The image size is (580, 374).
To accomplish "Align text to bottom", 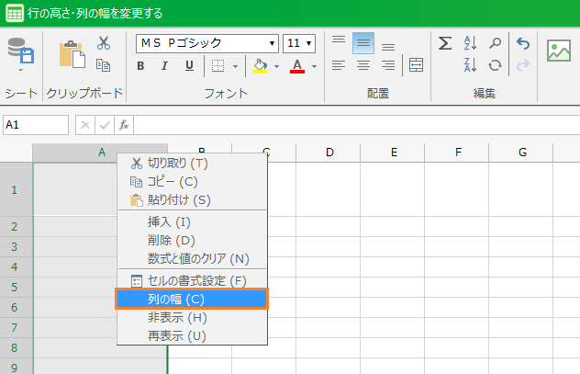I will (x=388, y=47).
